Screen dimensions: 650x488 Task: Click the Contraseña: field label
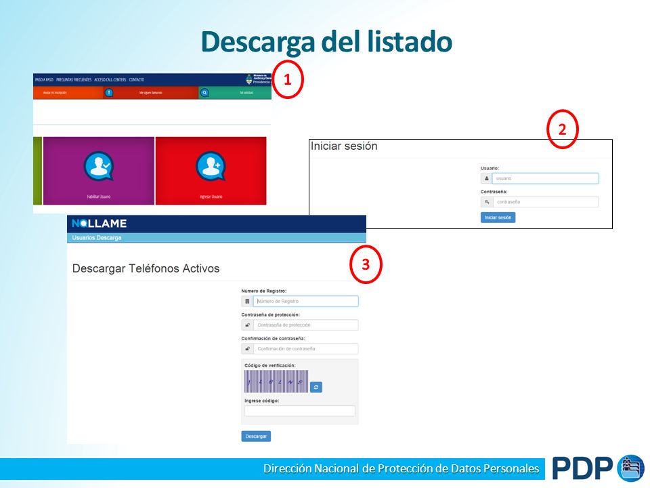[x=494, y=192]
